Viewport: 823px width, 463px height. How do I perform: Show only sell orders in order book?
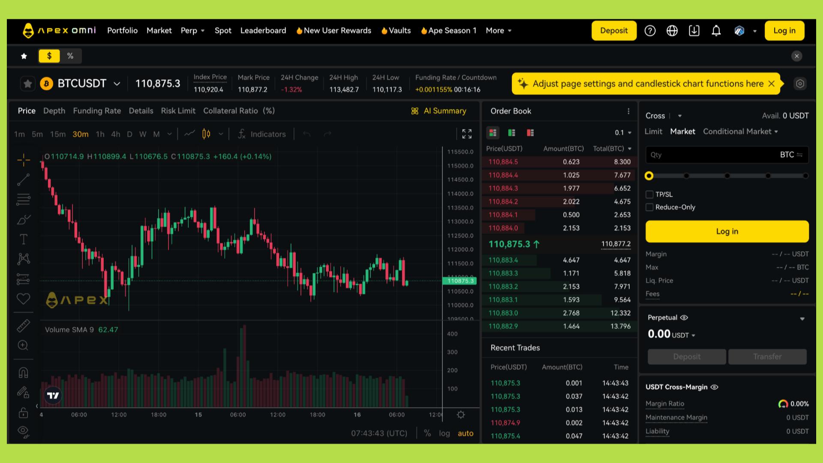pos(530,133)
